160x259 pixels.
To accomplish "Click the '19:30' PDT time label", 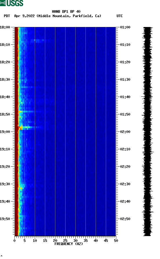I will tap(5, 184).
